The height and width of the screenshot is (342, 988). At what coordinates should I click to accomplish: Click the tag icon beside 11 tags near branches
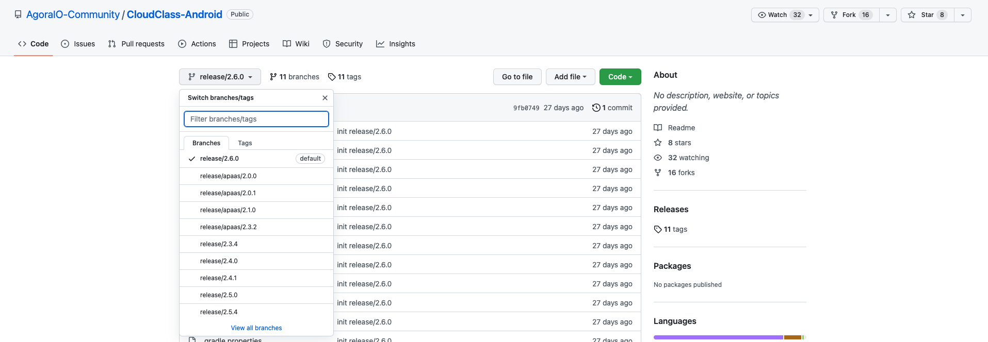pos(332,77)
